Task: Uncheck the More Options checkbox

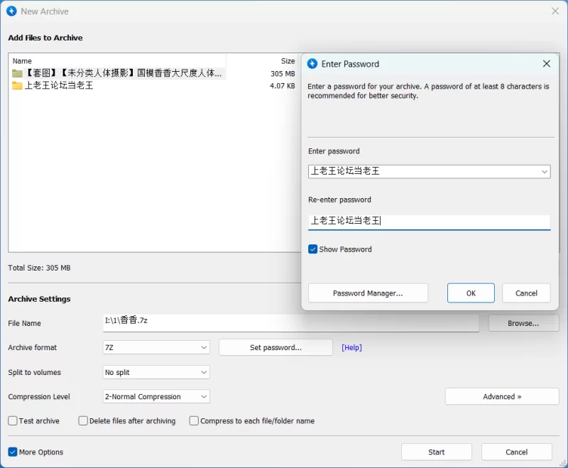Action: pyautogui.click(x=13, y=452)
